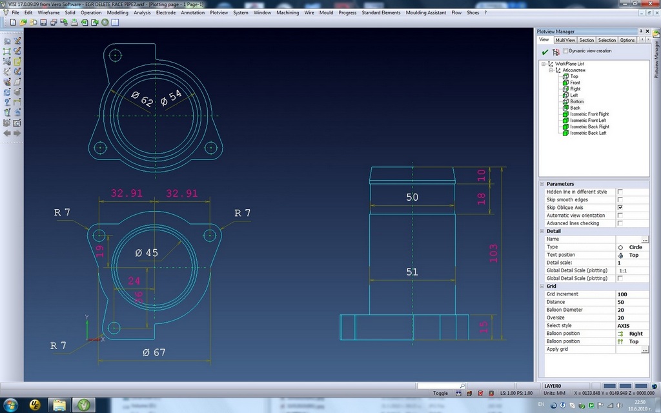Select the Bottom workplane in tree
Viewport: 661px width, 413px height.
pos(576,101)
